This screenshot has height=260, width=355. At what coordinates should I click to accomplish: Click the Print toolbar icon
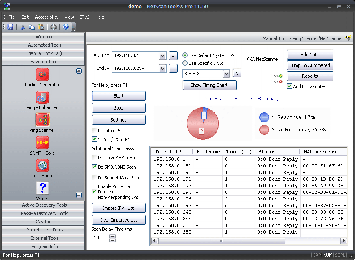coord(53,27)
